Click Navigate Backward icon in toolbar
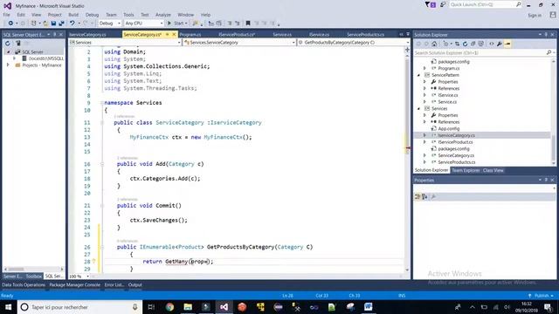Viewport: 559px width, 314px height. pyautogui.click(x=10, y=24)
